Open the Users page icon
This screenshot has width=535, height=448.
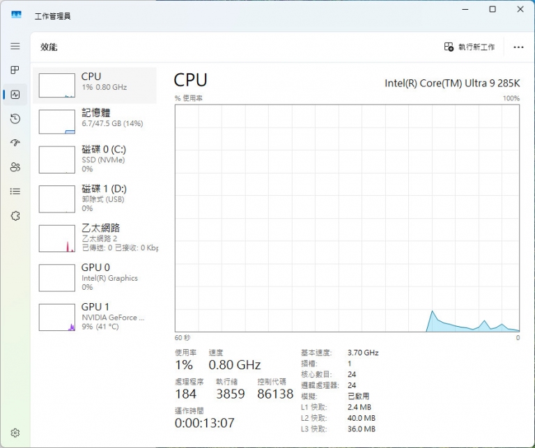point(15,167)
